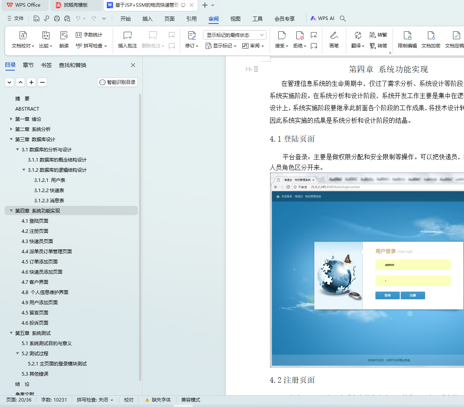Switch to the 插入 ribbon tab
This screenshot has height=407, width=464.
[147, 18]
